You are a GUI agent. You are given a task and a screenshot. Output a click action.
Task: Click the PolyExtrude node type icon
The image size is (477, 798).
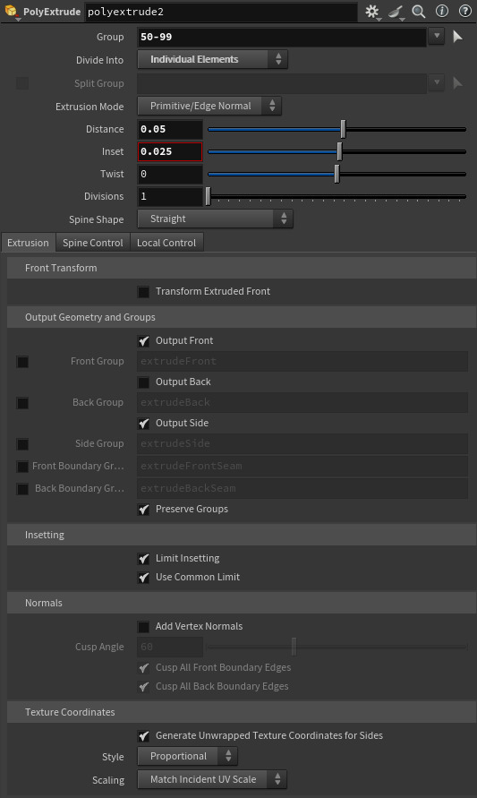point(11,12)
